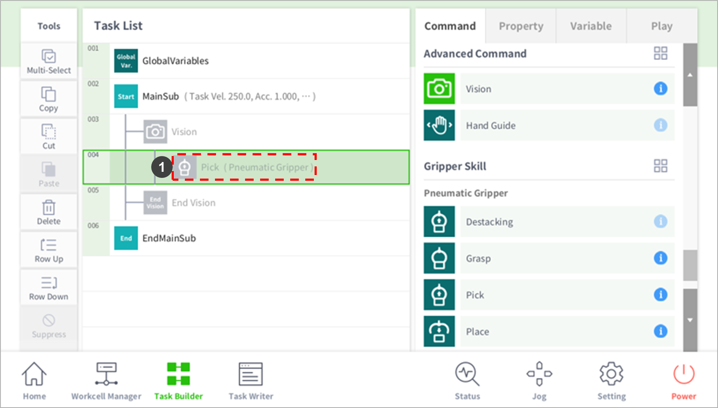Click the Multi-Select tool icon

tap(49, 57)
